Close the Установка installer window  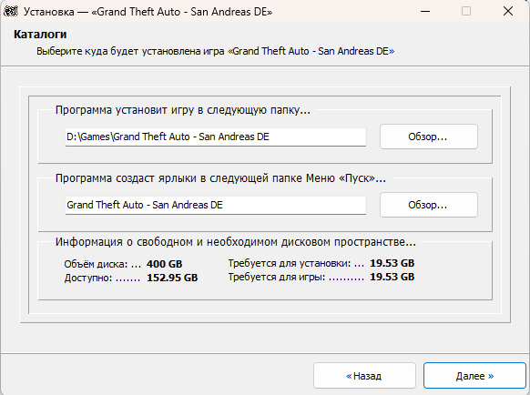click(508, 12)
